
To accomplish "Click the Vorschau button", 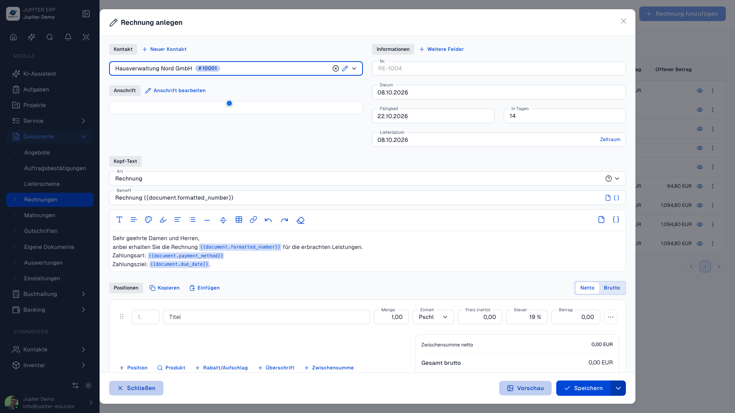I will pos(525,388).
